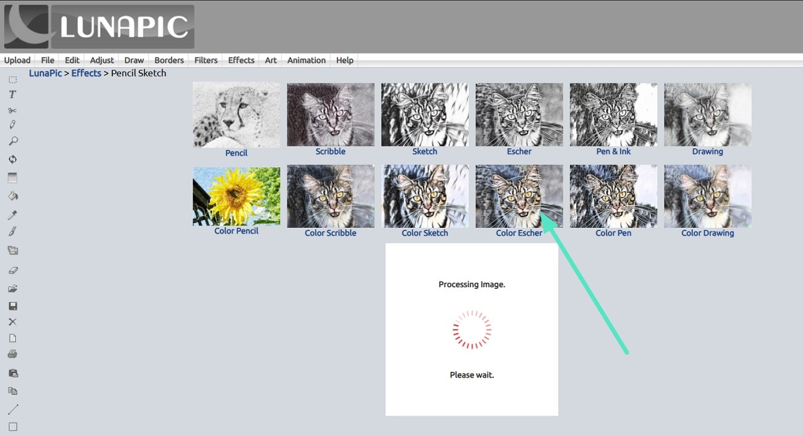Open the Edit menu
Viewport: 803px width, 436px height.
(72, 60)
